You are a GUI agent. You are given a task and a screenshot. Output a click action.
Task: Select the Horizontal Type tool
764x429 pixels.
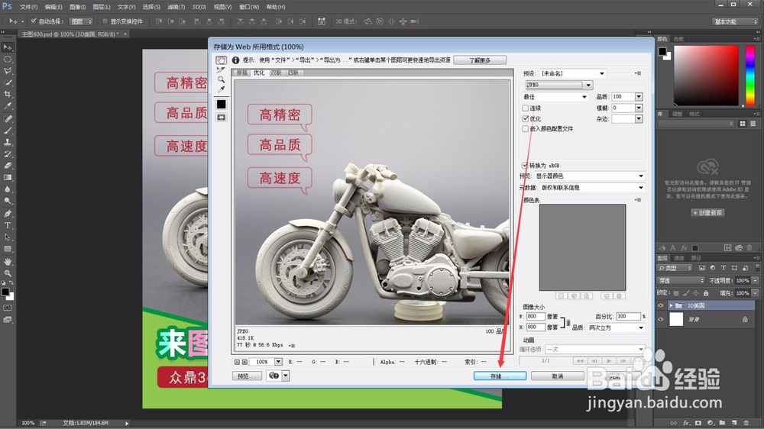pos(8,225)
